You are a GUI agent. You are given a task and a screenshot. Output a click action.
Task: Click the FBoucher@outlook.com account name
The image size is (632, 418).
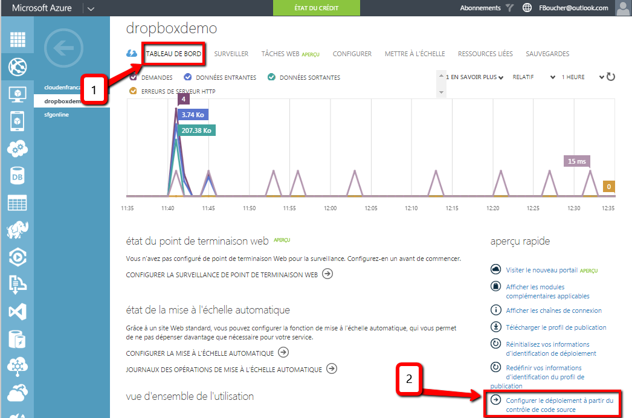pos(573,8)
